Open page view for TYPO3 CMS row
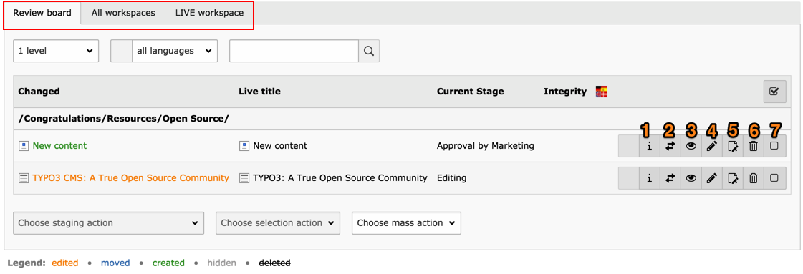Viewport: 803px width, 274px height. [x=733, y=178]
